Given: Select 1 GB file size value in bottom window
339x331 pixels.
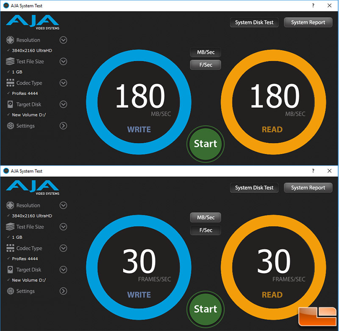Looking at the screenshot, I should click(17, 237).
